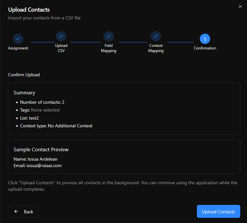Screen dimensions: 247x223
Task: Click the Context Mapping step checkmark circle
Action: 156,36
